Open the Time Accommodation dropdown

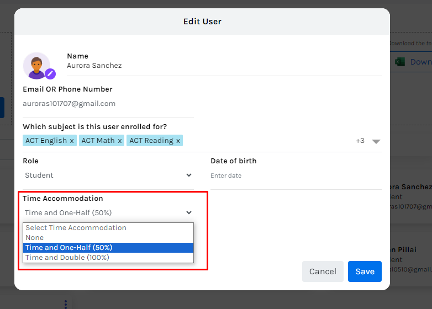pyautogui.click(x=108, y=212)
